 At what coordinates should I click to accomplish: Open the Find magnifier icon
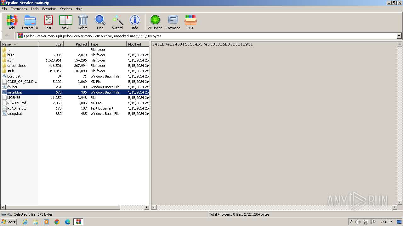(x=100, y=22)
